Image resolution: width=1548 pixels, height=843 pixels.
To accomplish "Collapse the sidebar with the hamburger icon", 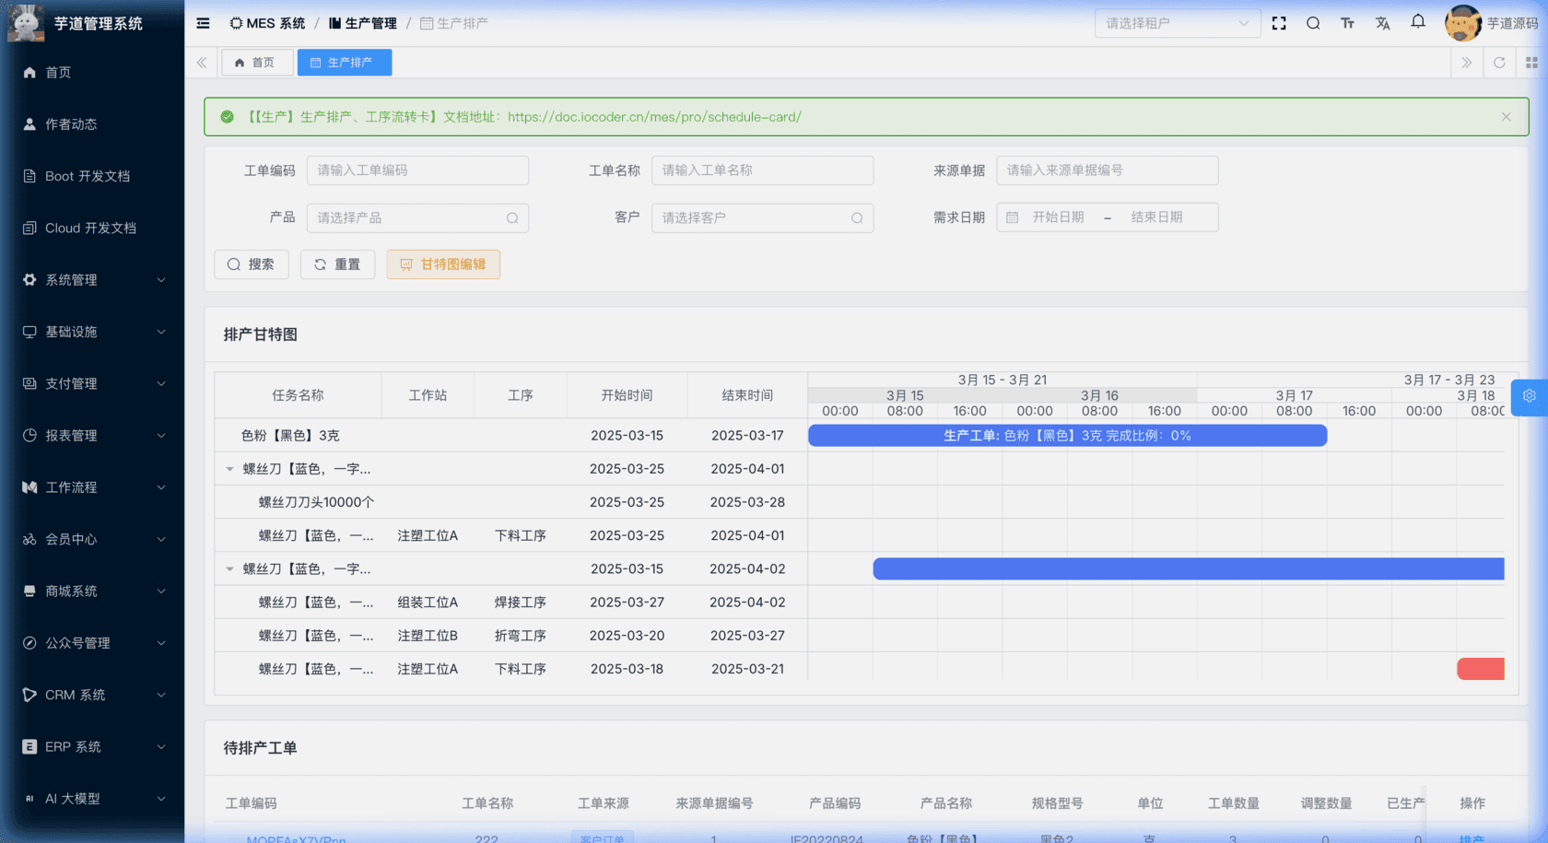I will [x=203, y=23].
